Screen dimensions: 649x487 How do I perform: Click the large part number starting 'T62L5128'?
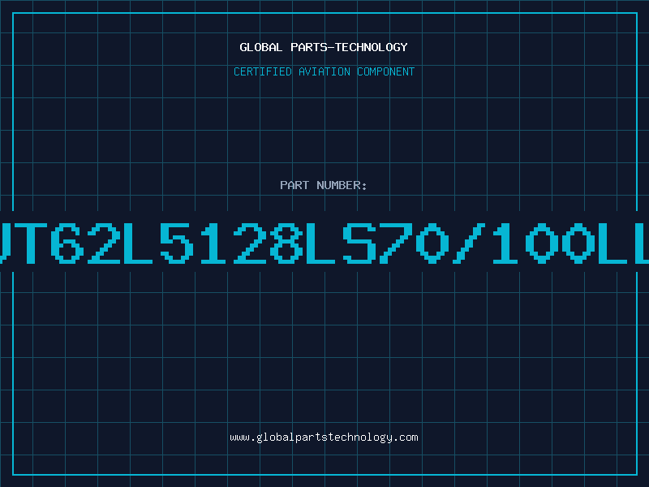(324, 243)
